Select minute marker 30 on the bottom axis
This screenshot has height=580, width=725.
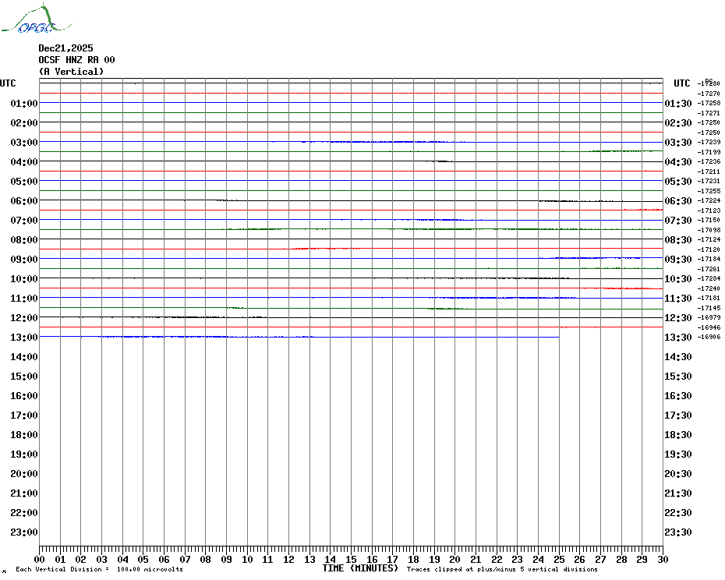[x=662, y=559]
